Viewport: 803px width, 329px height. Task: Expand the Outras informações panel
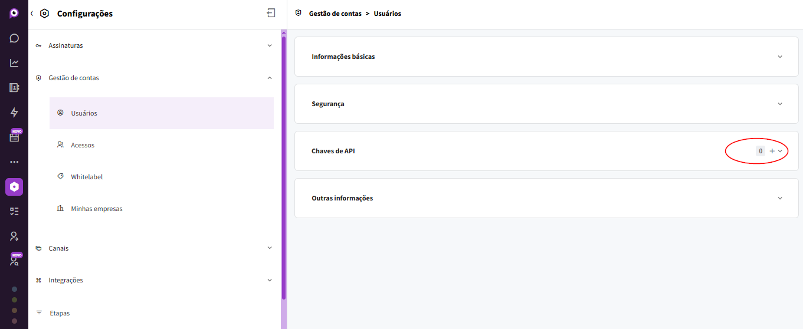[780, 198]
